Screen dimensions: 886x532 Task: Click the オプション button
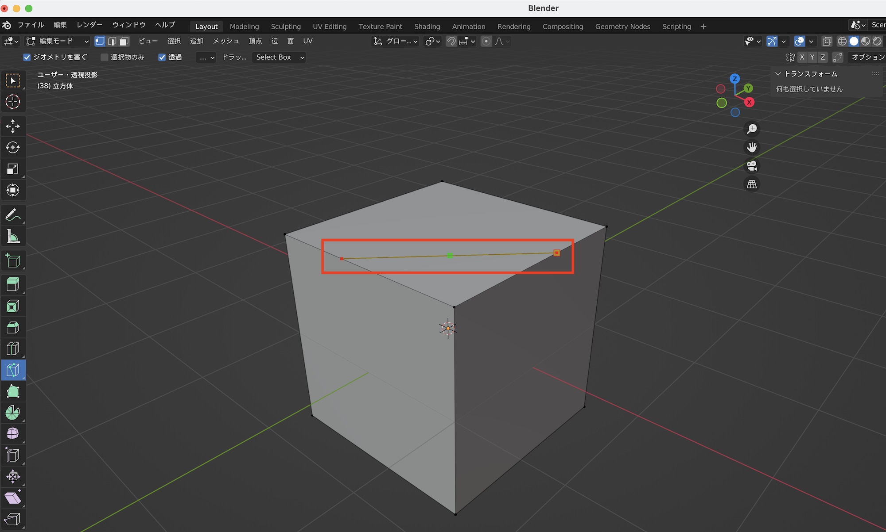[867, 57]
